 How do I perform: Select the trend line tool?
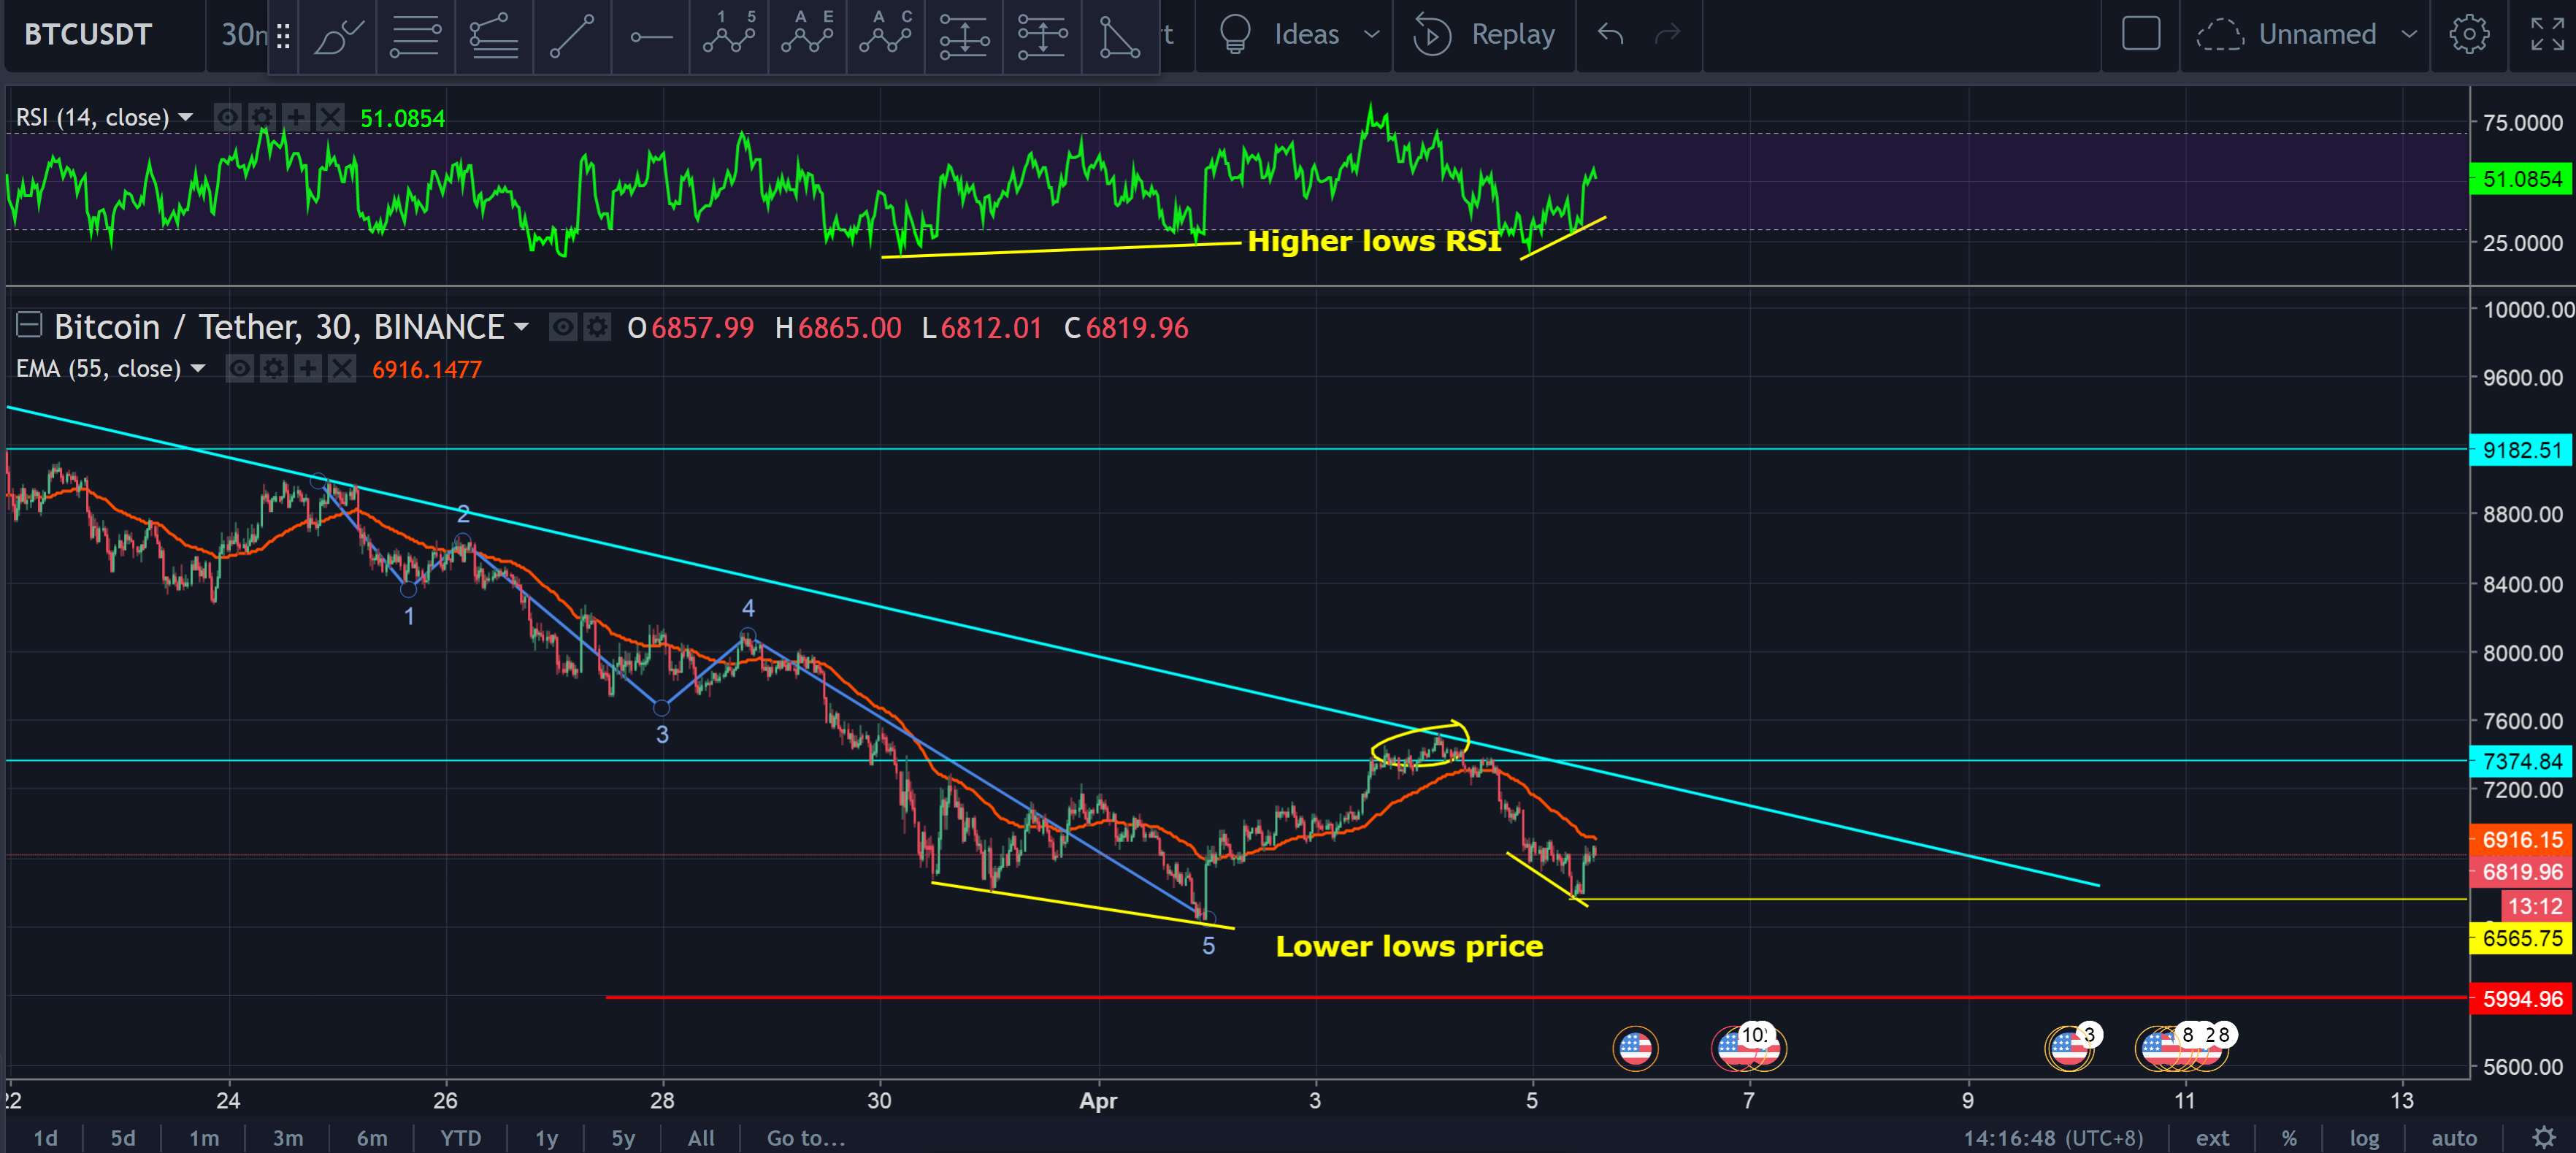coord(572,36)
